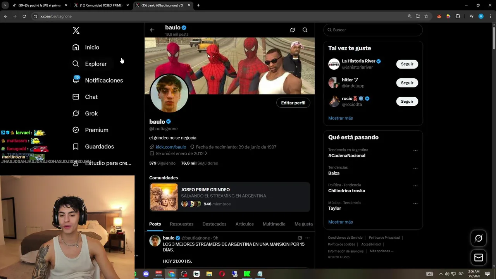Open more options for #CadenaNacional trend
The height and width of the screenshot is (279, 496).
click(415, 150)
